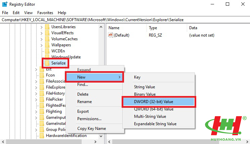Click tree pane scroll down arrow
This screenshot has width=250, height=144.
pyautogui.click(x=101, y=136)
